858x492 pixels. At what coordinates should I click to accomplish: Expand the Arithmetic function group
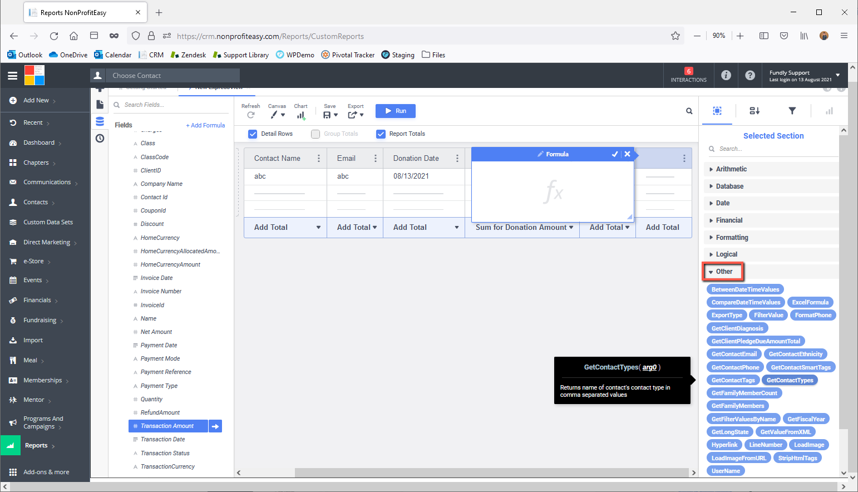point(771,169)
